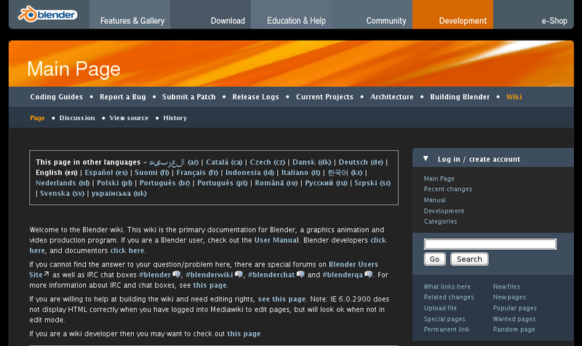
Task: Click the Blender logo in the header
Action: tap(47, 13)
